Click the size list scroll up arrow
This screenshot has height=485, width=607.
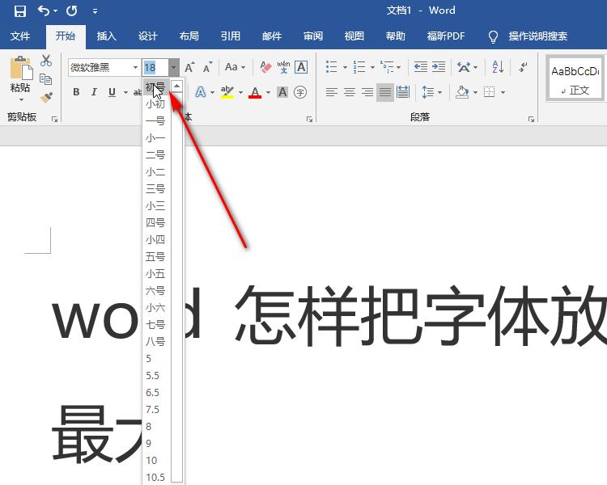coord(176,86)
